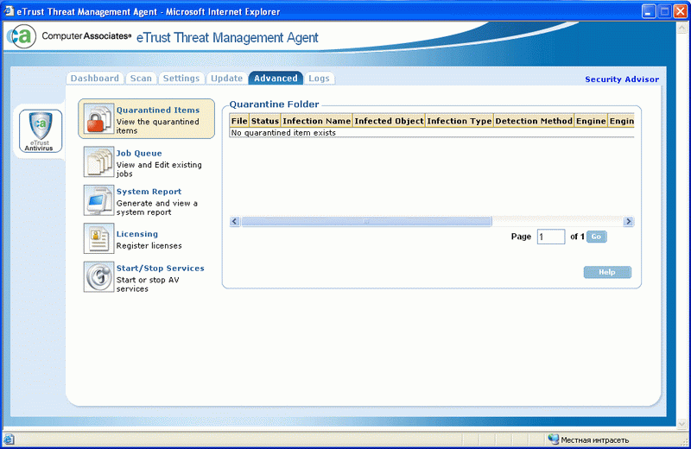Open the Logs tab

319,78
